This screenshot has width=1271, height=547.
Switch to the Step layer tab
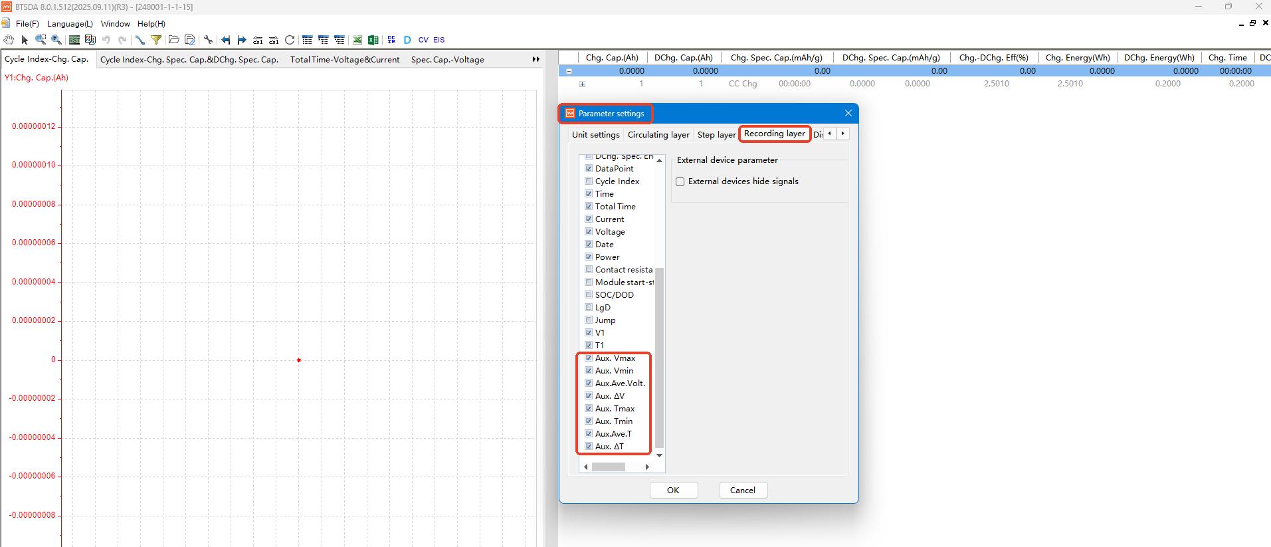(x=716, y=134)
